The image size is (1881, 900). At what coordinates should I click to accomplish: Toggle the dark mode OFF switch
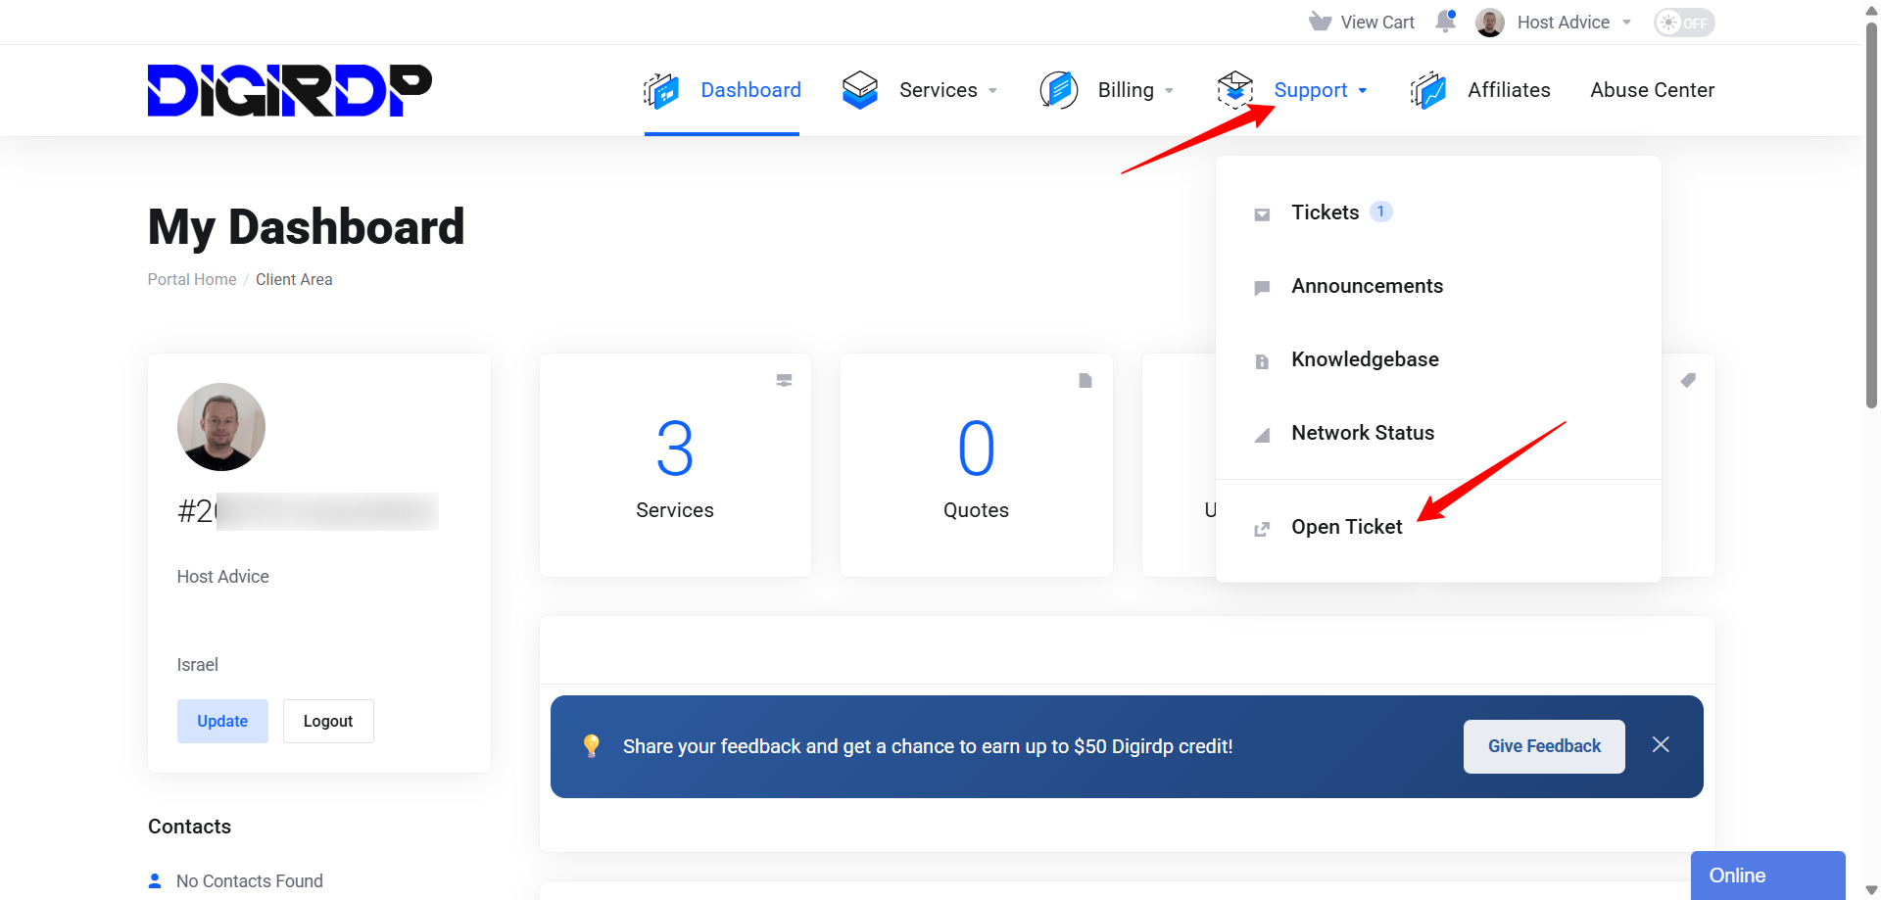(1684, 23)
